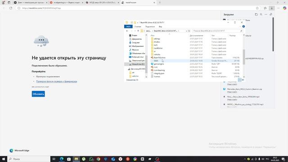288x162 pixels.
Task: Open the Файл tab in Explorer
Action: coord(128,27)
